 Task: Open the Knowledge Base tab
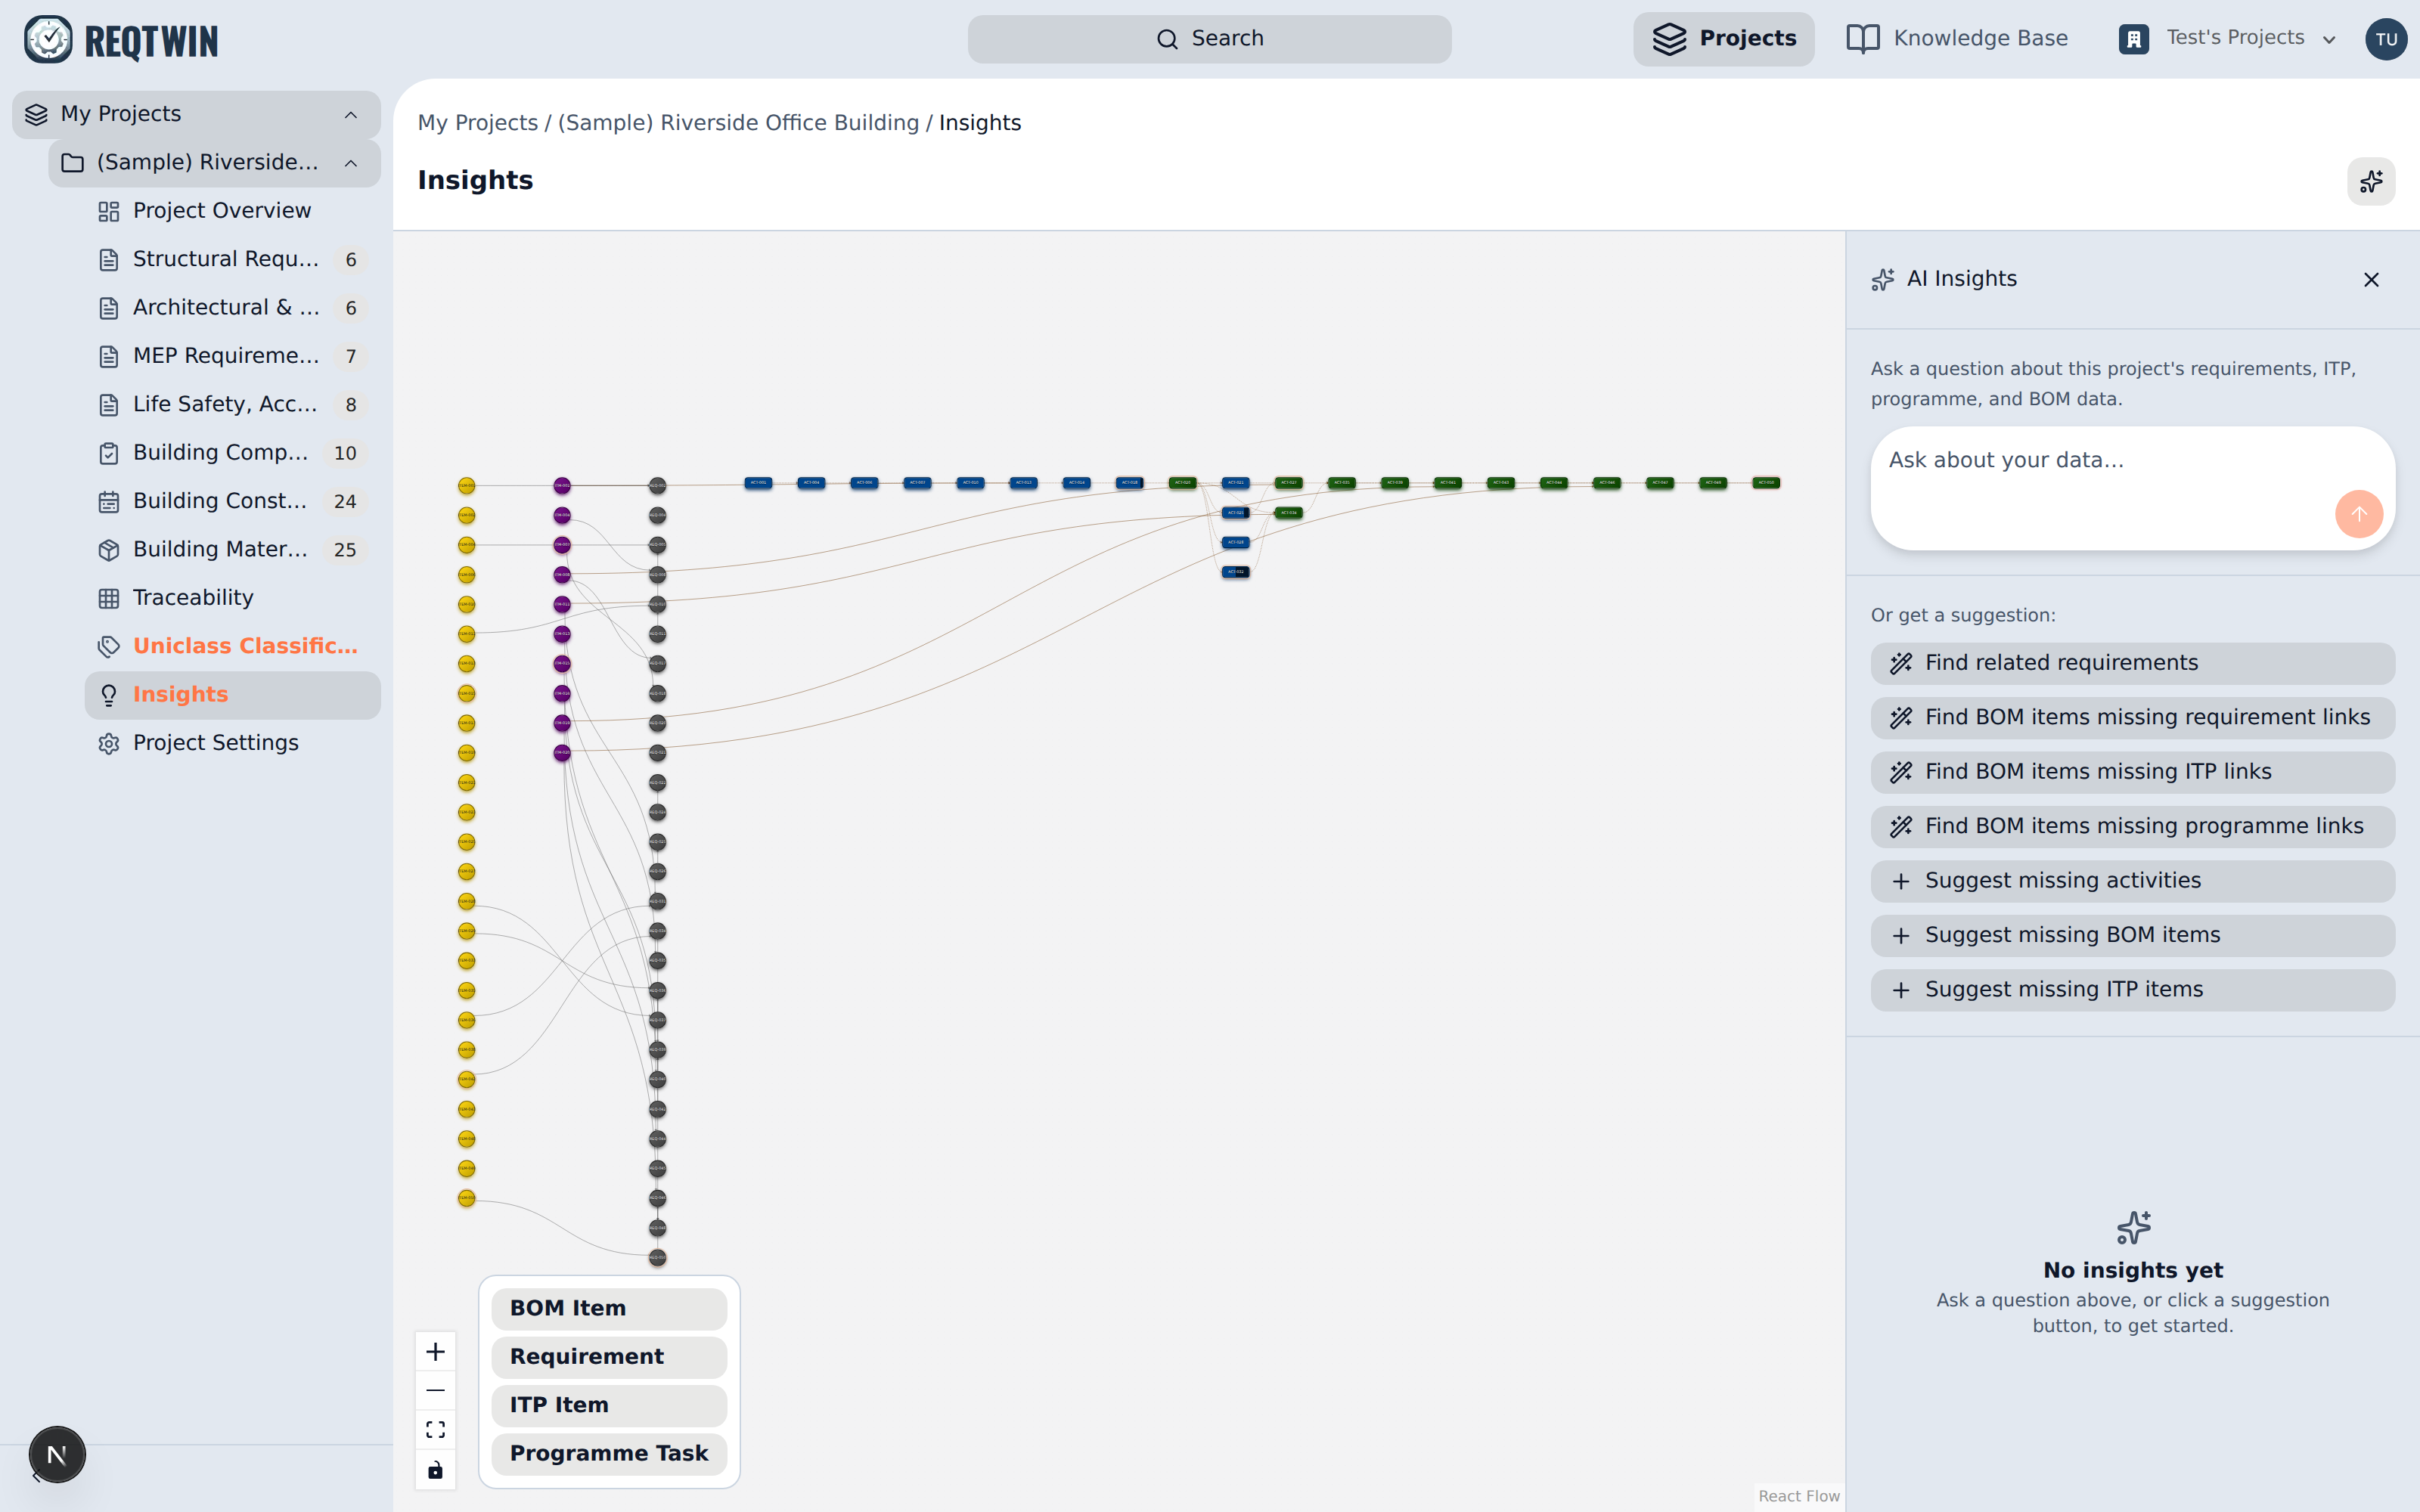[1957, 39]
